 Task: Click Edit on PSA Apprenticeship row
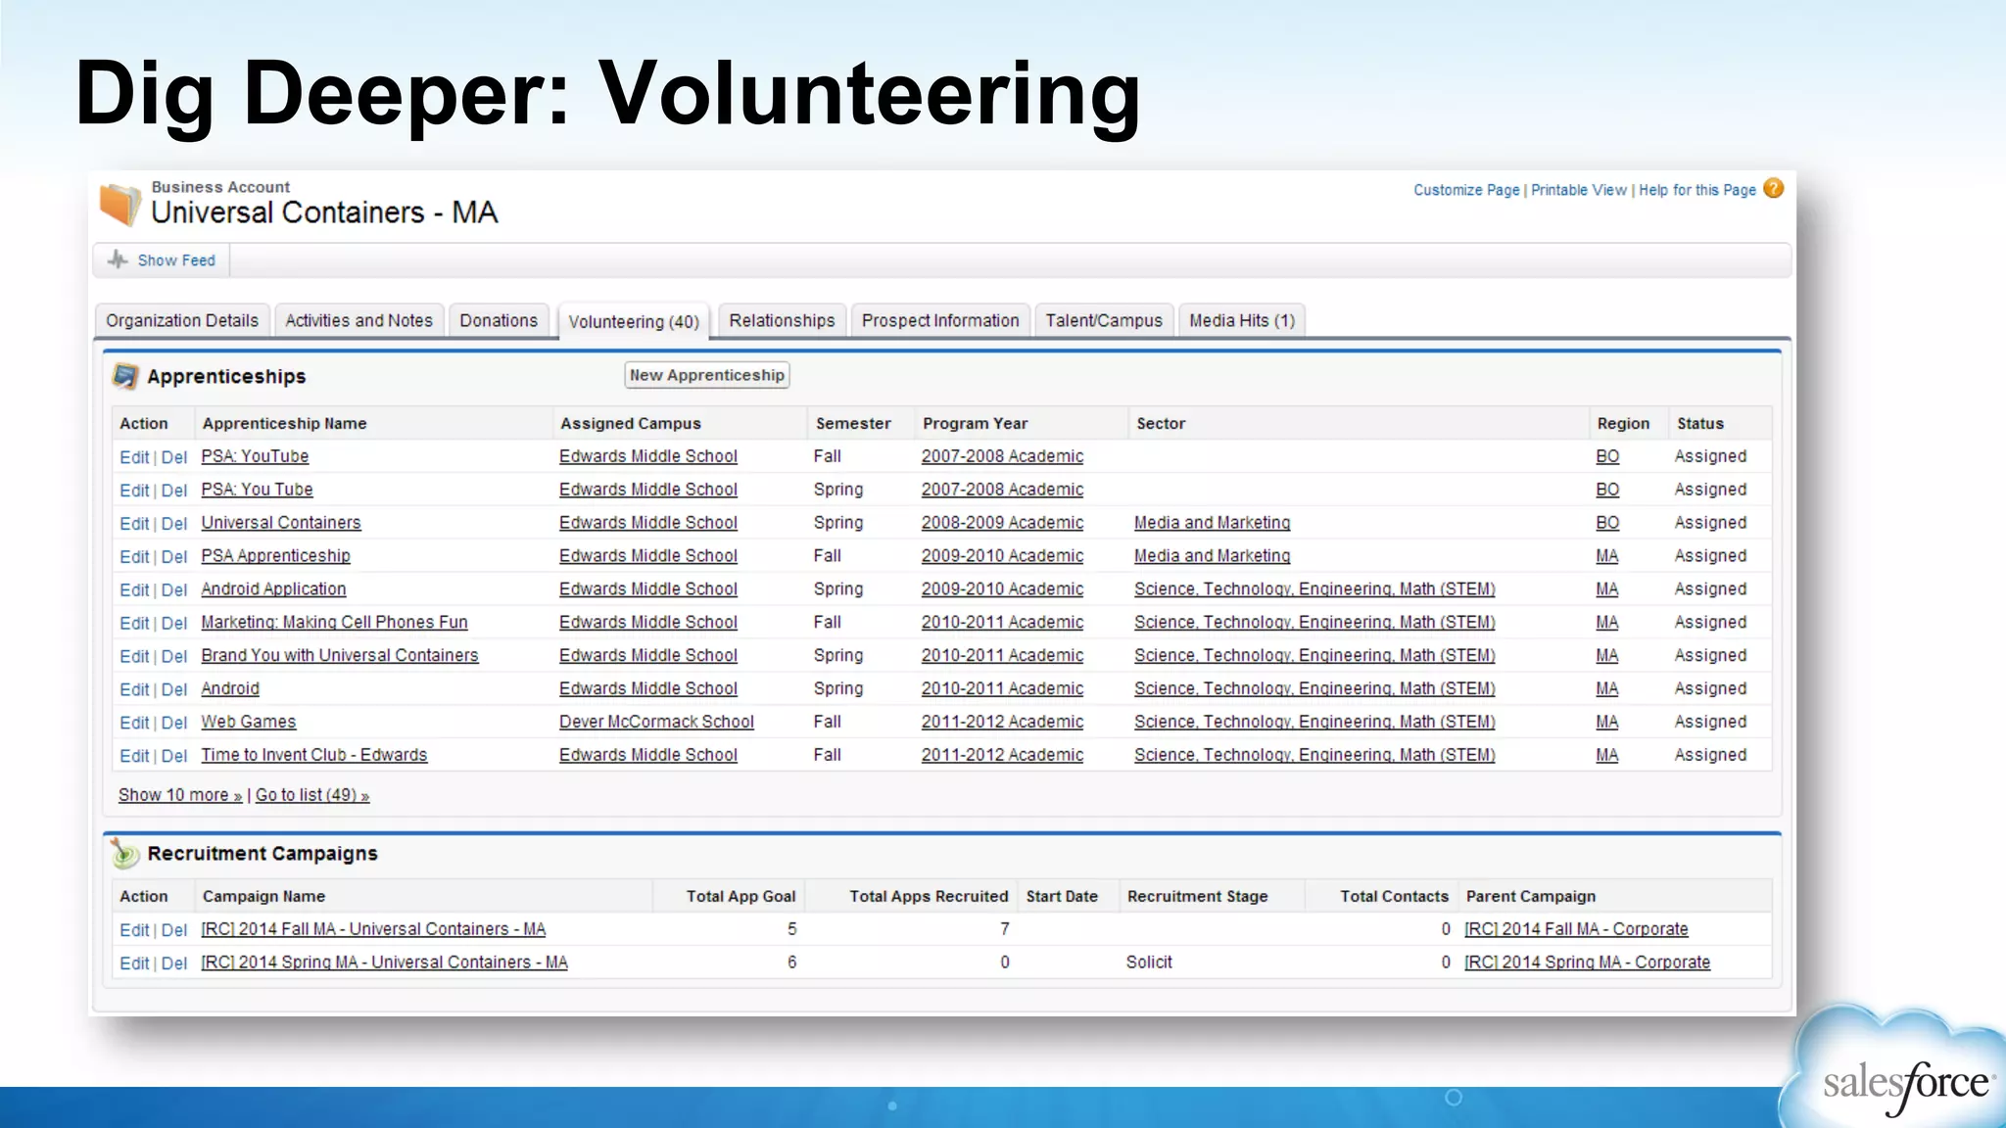point(134,557)
